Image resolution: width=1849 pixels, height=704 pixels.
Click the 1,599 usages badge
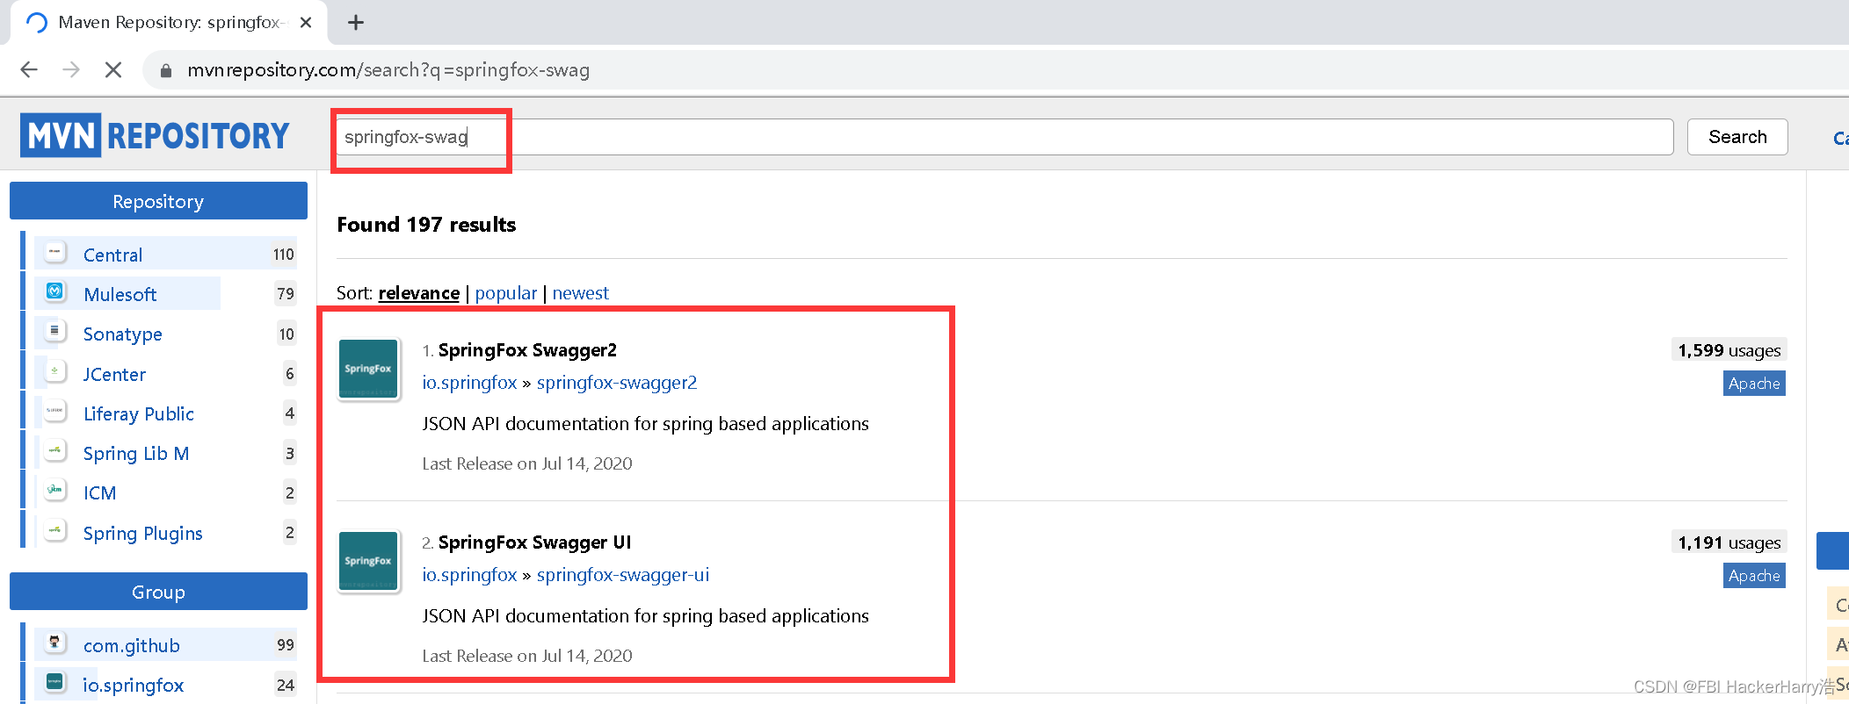coord(1729,350)
